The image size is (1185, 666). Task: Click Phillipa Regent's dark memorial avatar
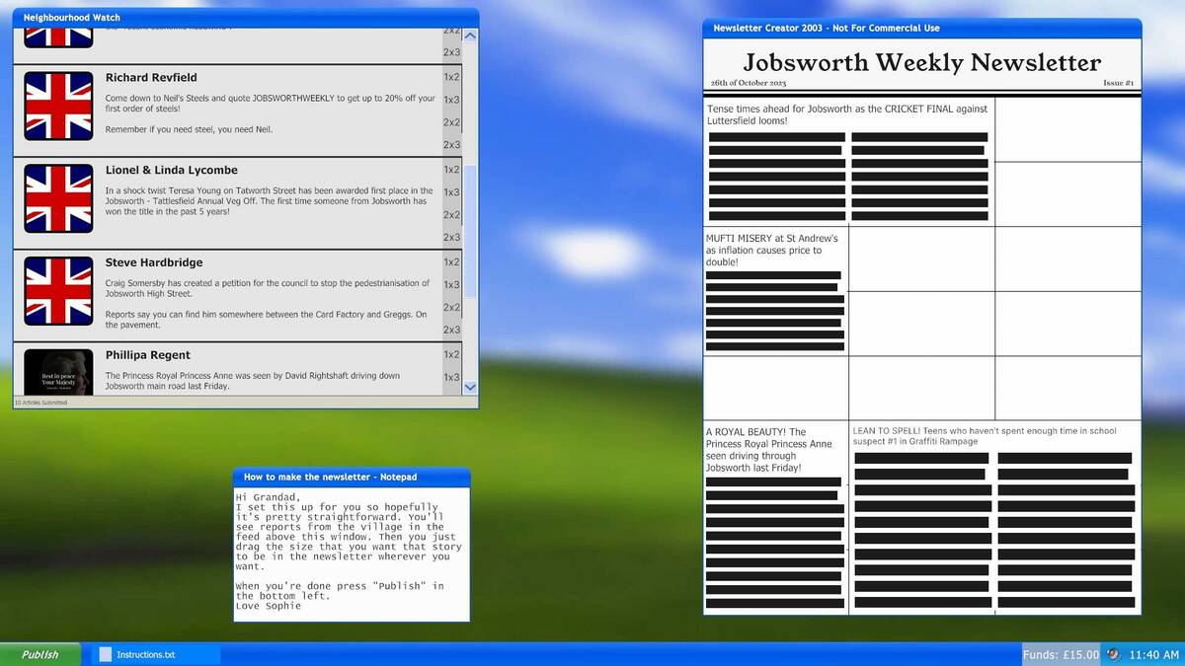(x=58, y=372)
